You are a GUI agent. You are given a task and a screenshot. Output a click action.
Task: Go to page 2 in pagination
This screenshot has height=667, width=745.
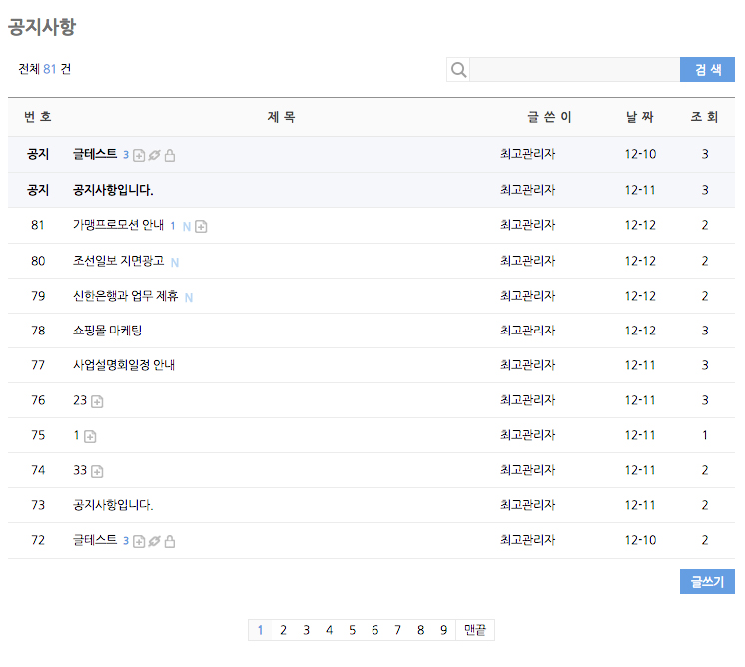tap(283, 630)
